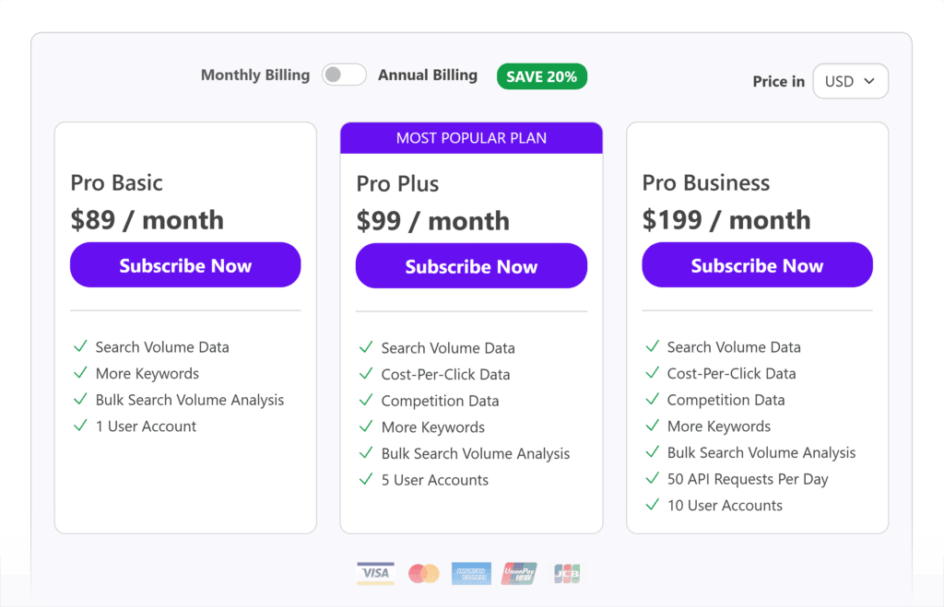Subscribe to the Pro Business plan
Screen dimensions: 944x607
(x=757, y=265)
